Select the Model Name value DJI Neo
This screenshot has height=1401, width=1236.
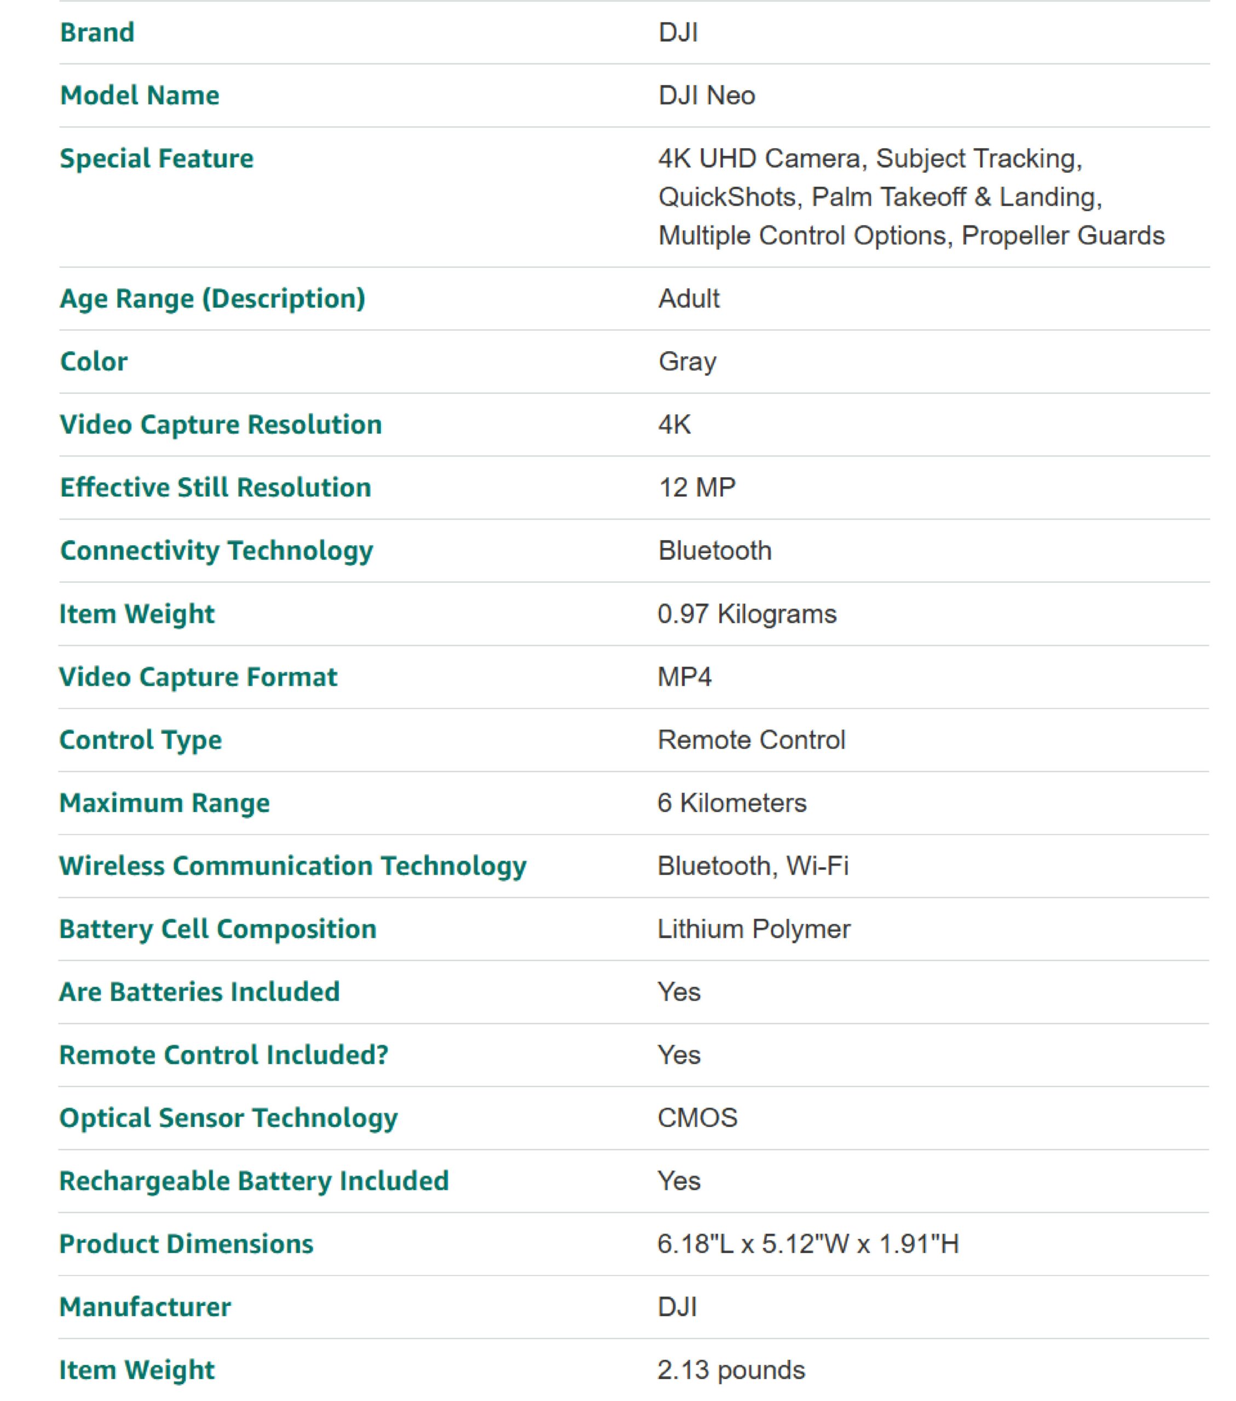pyautogui.click(x=706, y=96)
